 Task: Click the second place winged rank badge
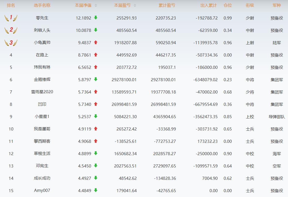tap(11, 30)
